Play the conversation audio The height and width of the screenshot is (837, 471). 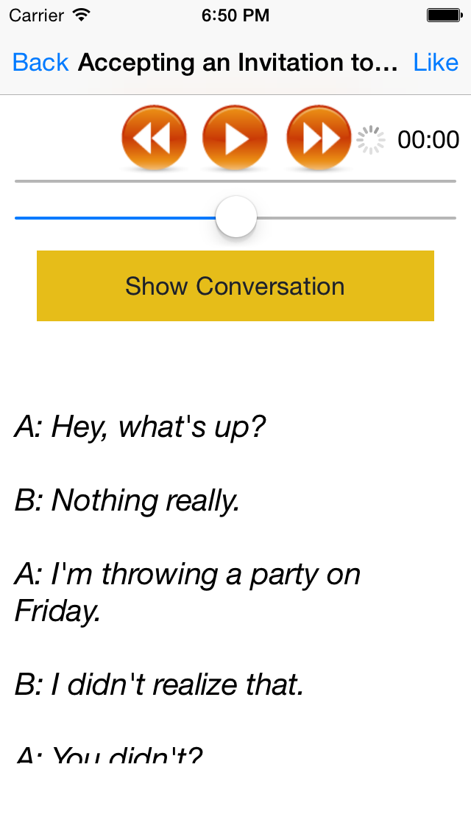click(x=235, y=139)
